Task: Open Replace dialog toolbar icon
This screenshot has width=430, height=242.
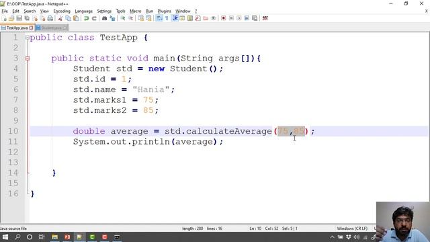Action: (112, 18)
